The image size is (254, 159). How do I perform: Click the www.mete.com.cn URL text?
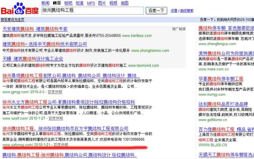click(x=214, y=69)
